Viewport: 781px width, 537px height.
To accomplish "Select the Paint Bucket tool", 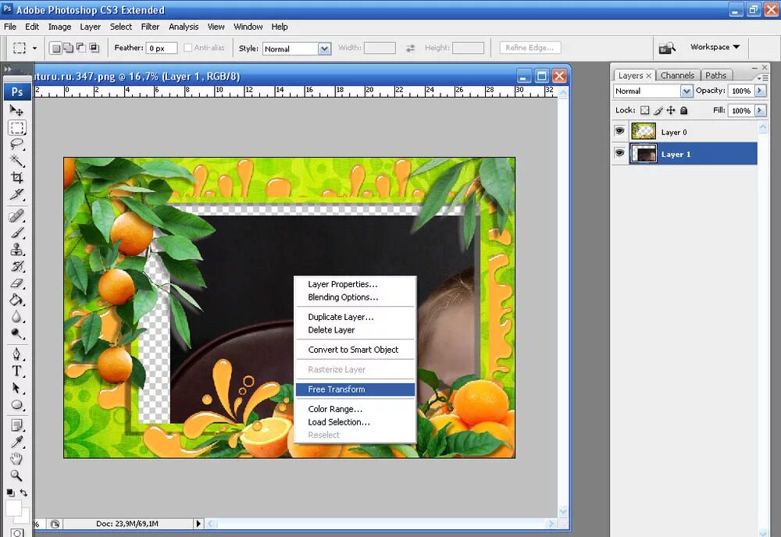I will point(16,300).
